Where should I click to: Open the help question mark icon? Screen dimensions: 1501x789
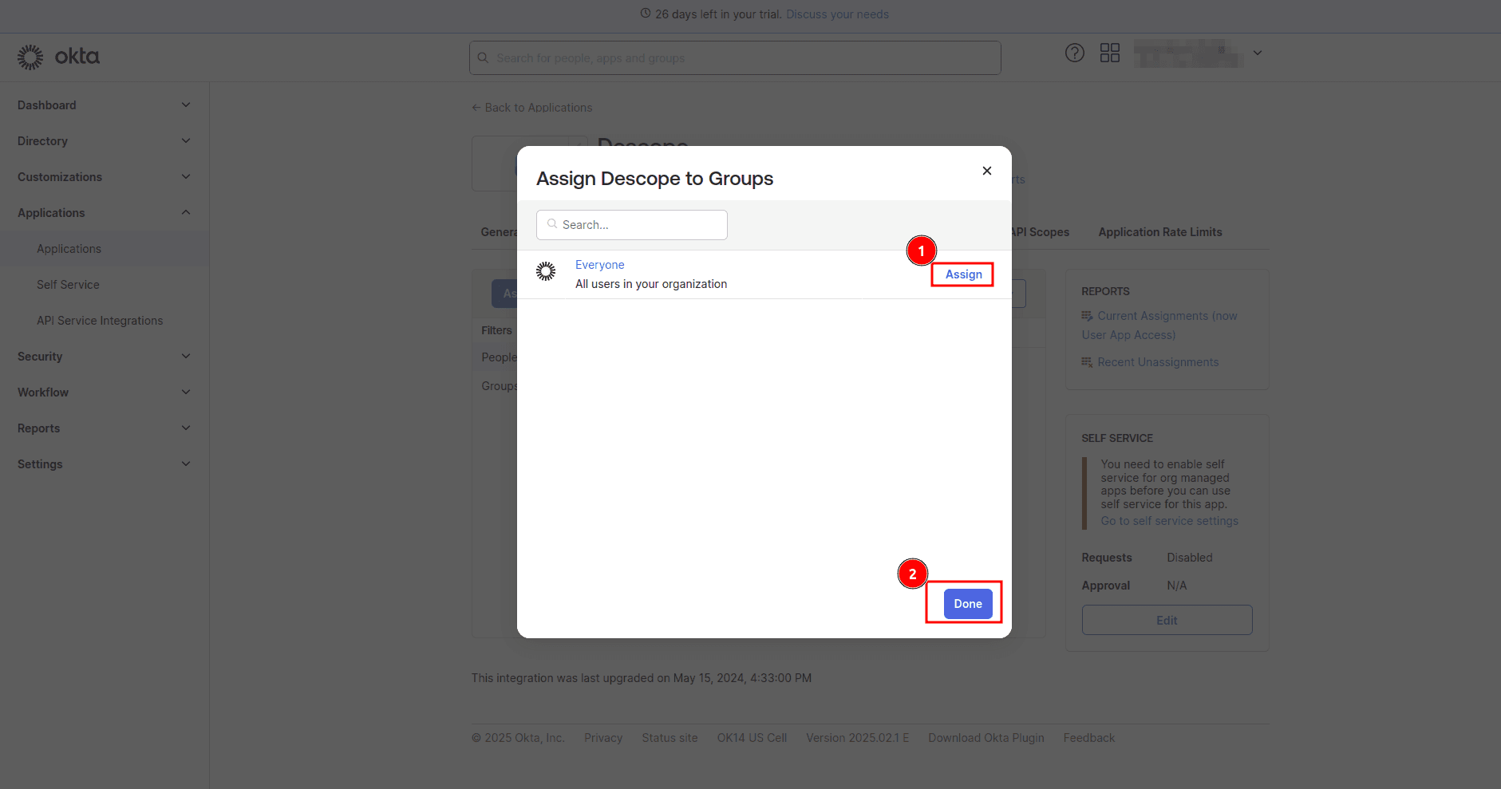pos(1074,53)
